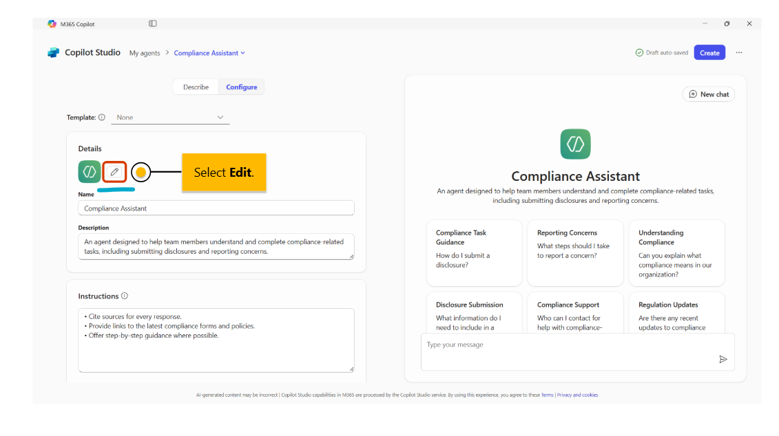Image resolution: width=779 pixels, height=436 pixels.
Task: Open the Terms link in footer
Action: tap(547, 395)
